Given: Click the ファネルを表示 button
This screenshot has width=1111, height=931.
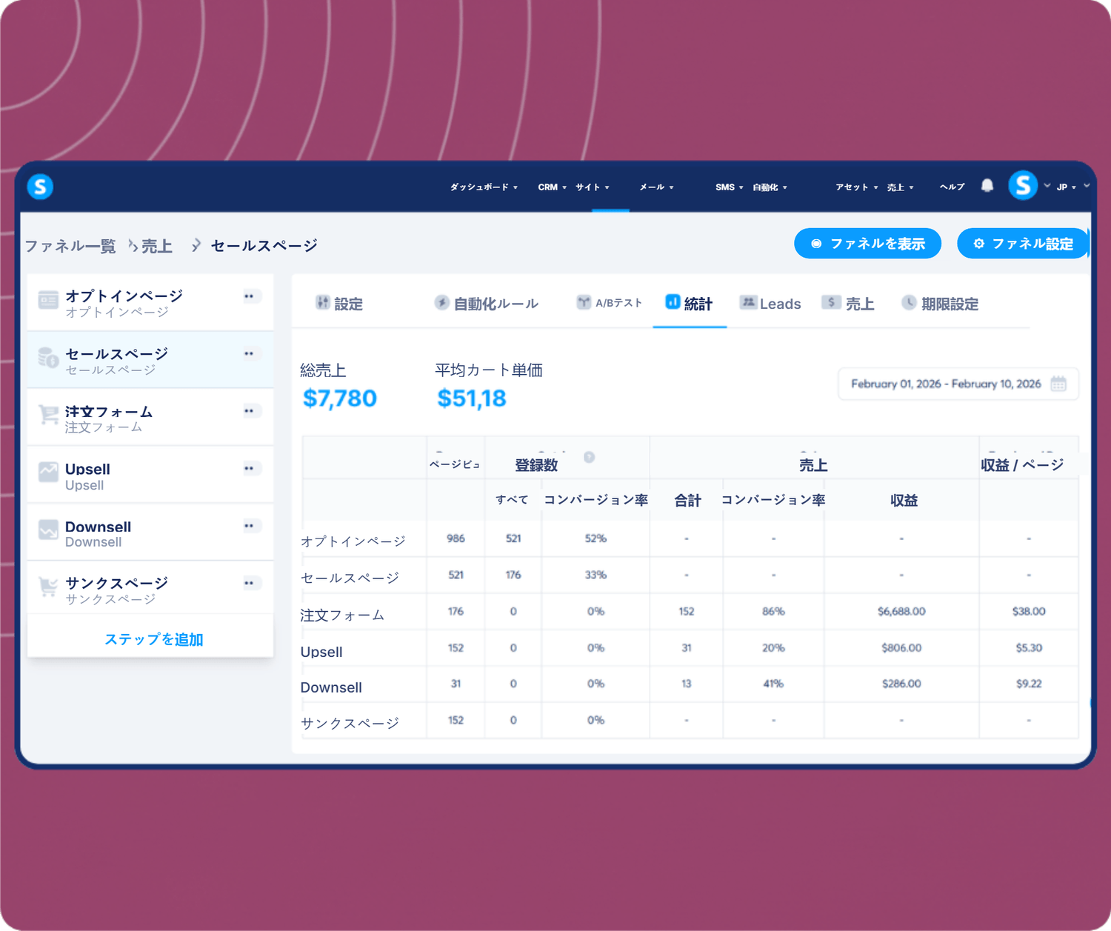Looking at the screenshot, I should click(867, 244).
